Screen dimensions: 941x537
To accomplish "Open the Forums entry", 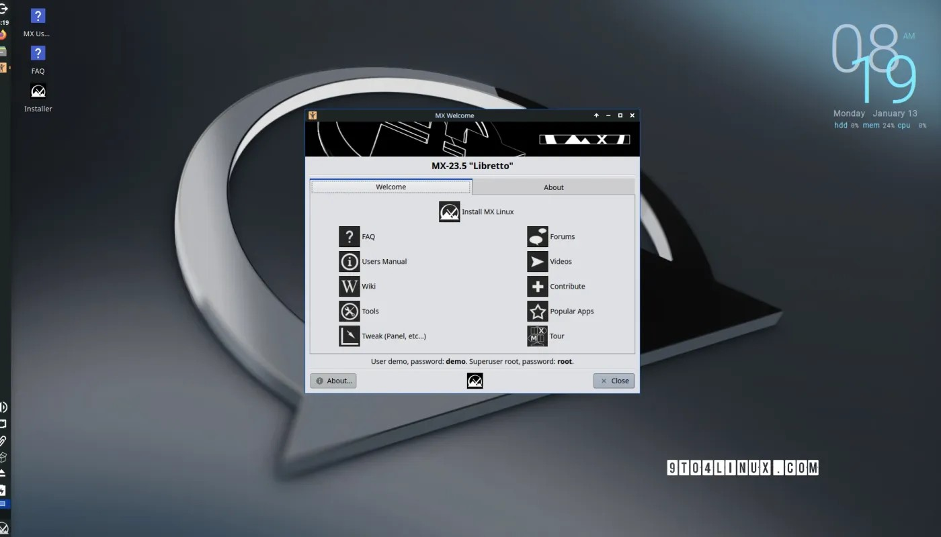I will click(551, 236).
